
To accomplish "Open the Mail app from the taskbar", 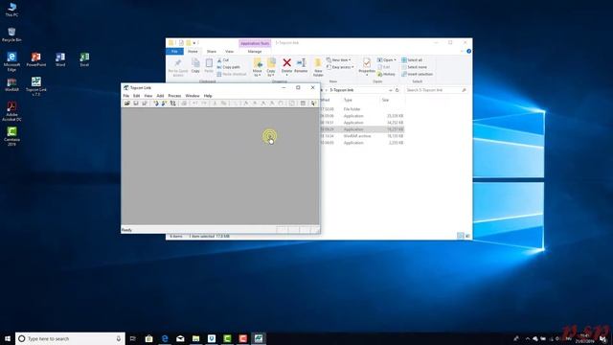I will tap(180, 338).
